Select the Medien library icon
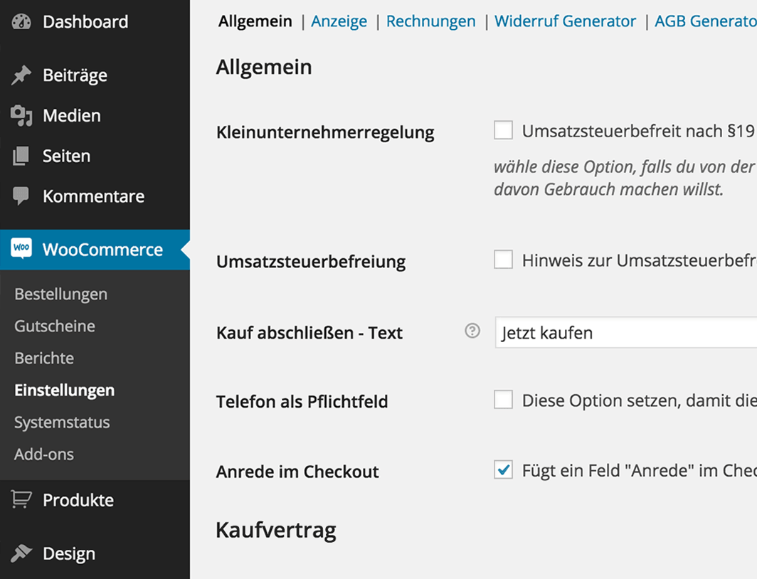Viewport: 757px width, 579px height. [21, 115]
